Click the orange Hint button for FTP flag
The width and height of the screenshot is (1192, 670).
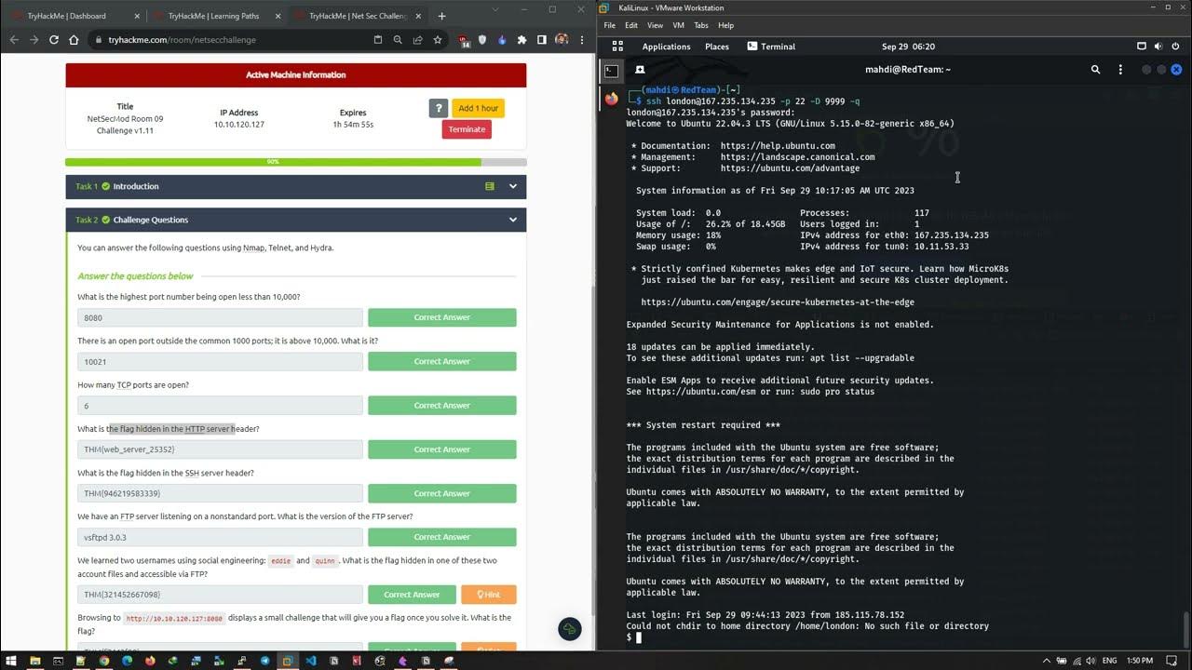489,595
